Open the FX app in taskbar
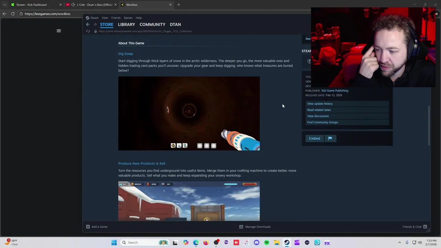 tap(327, 242)
